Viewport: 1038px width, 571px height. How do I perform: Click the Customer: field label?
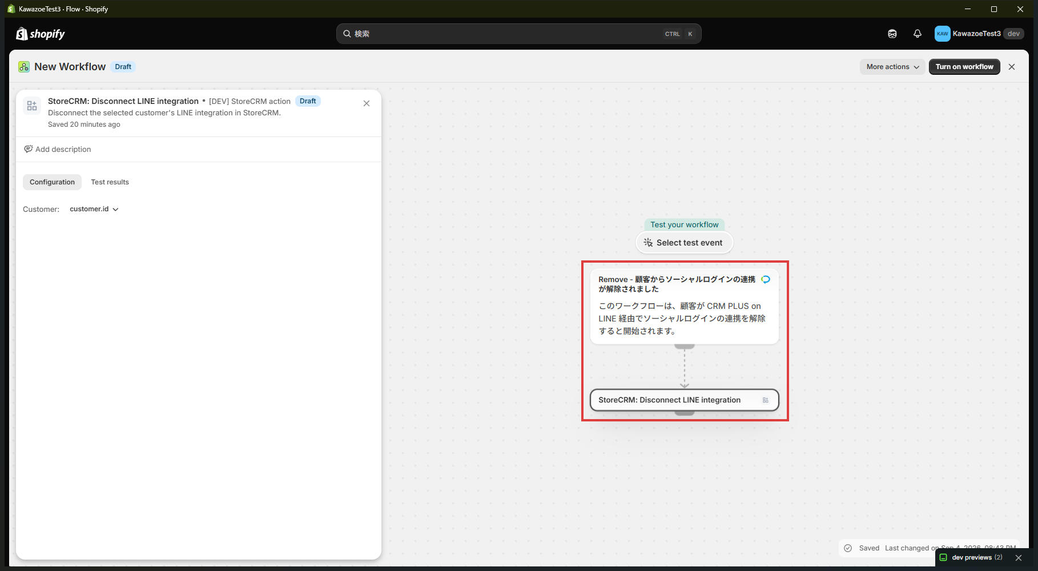(x=41, y=210)
